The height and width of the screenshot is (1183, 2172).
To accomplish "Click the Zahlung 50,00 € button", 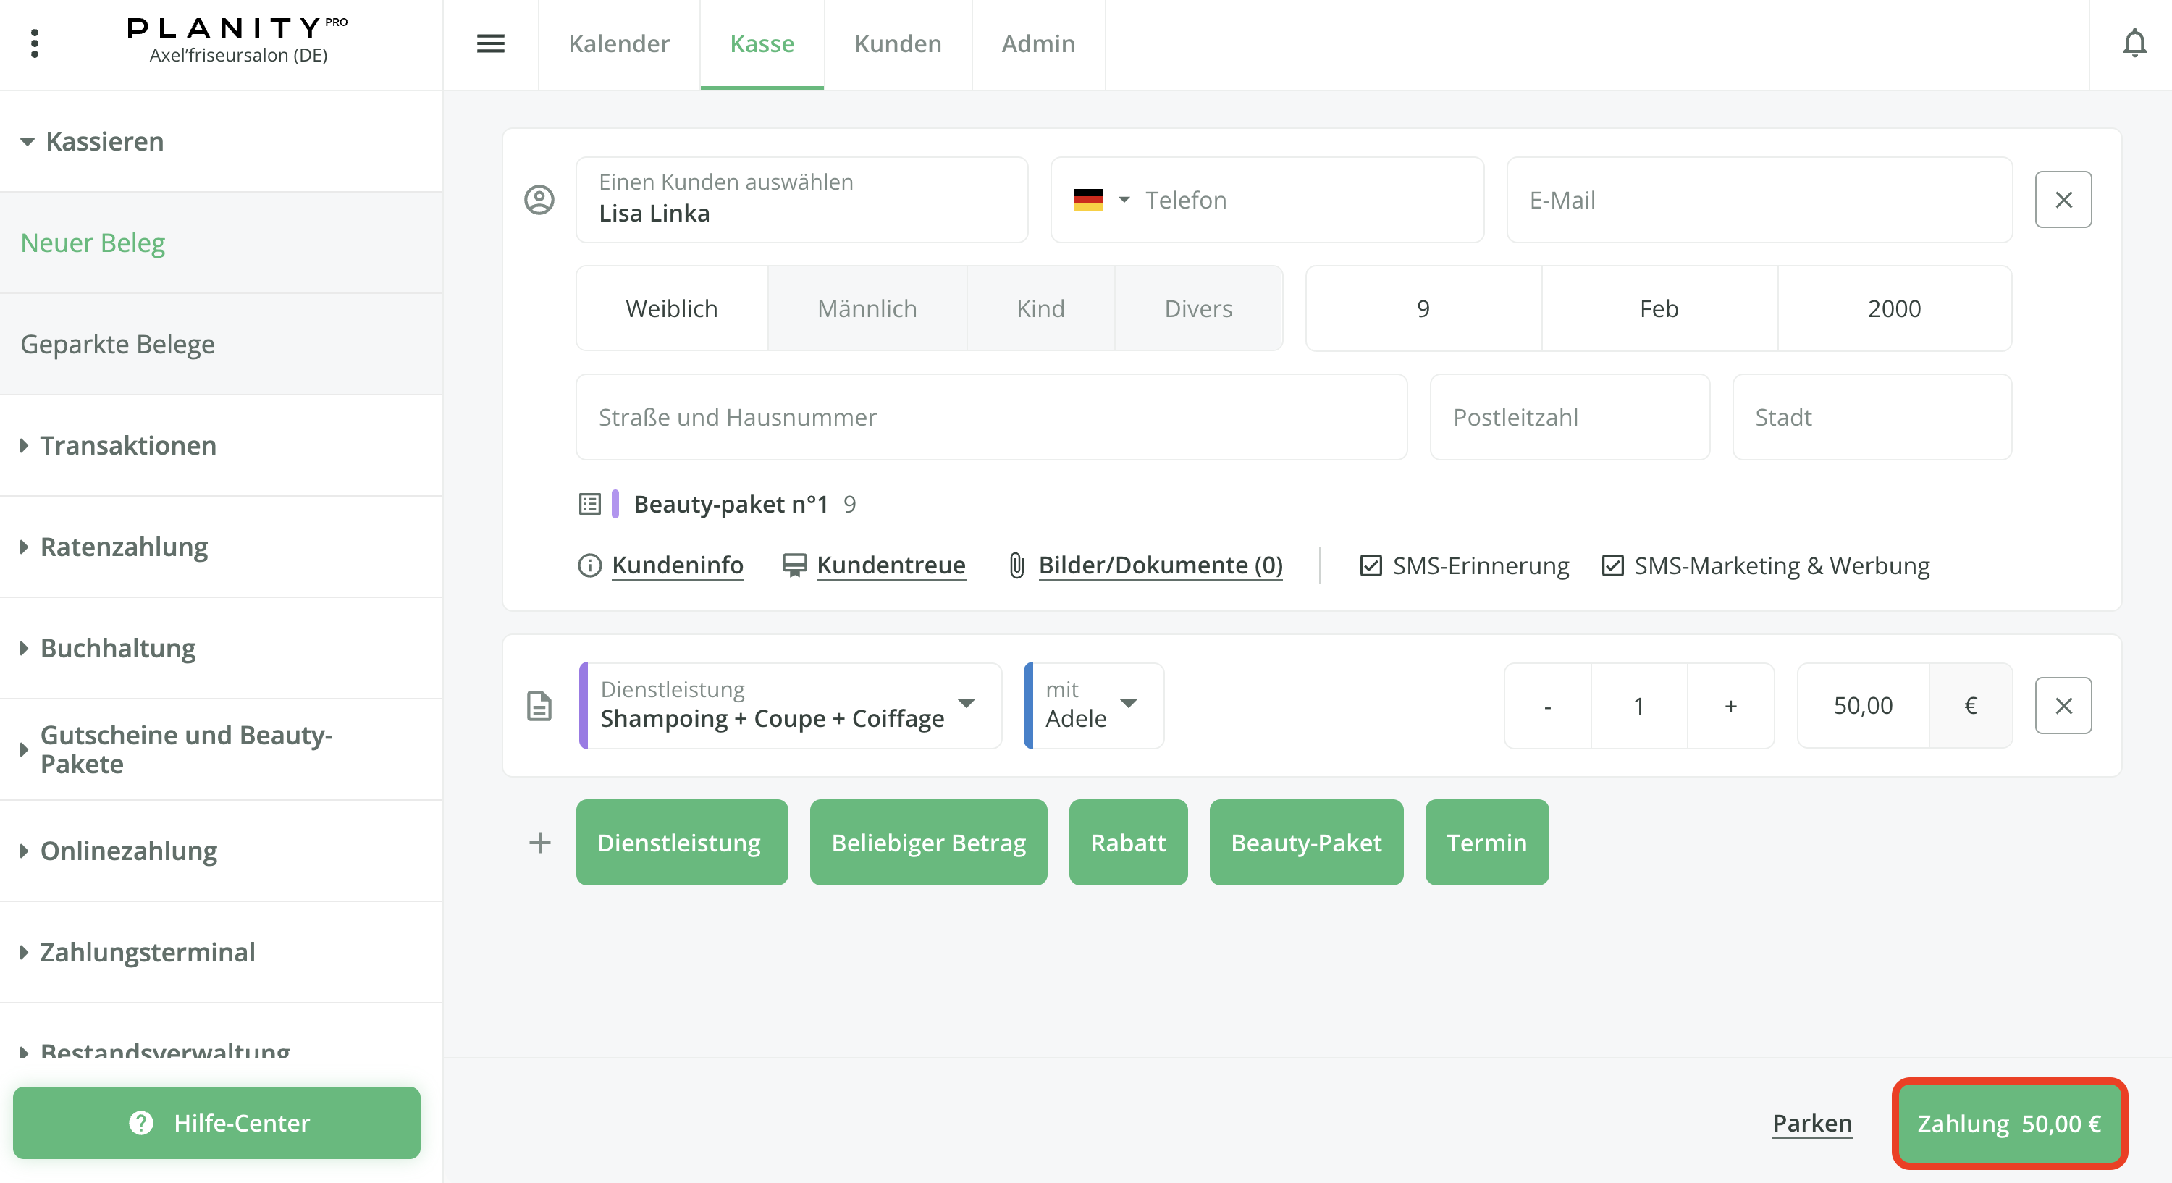I will point(2008,1123).
